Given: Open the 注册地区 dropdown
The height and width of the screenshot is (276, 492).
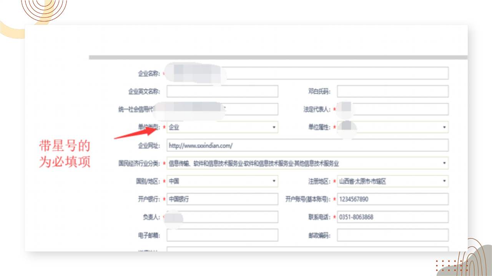Looking at the screenshot, I should click(x=392, y=181).
